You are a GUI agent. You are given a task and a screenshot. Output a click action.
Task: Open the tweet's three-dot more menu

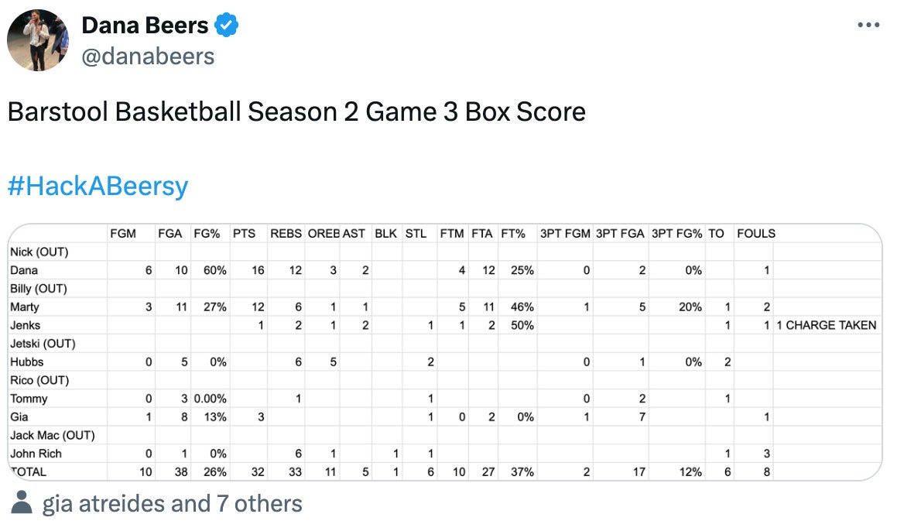point(868,26)
